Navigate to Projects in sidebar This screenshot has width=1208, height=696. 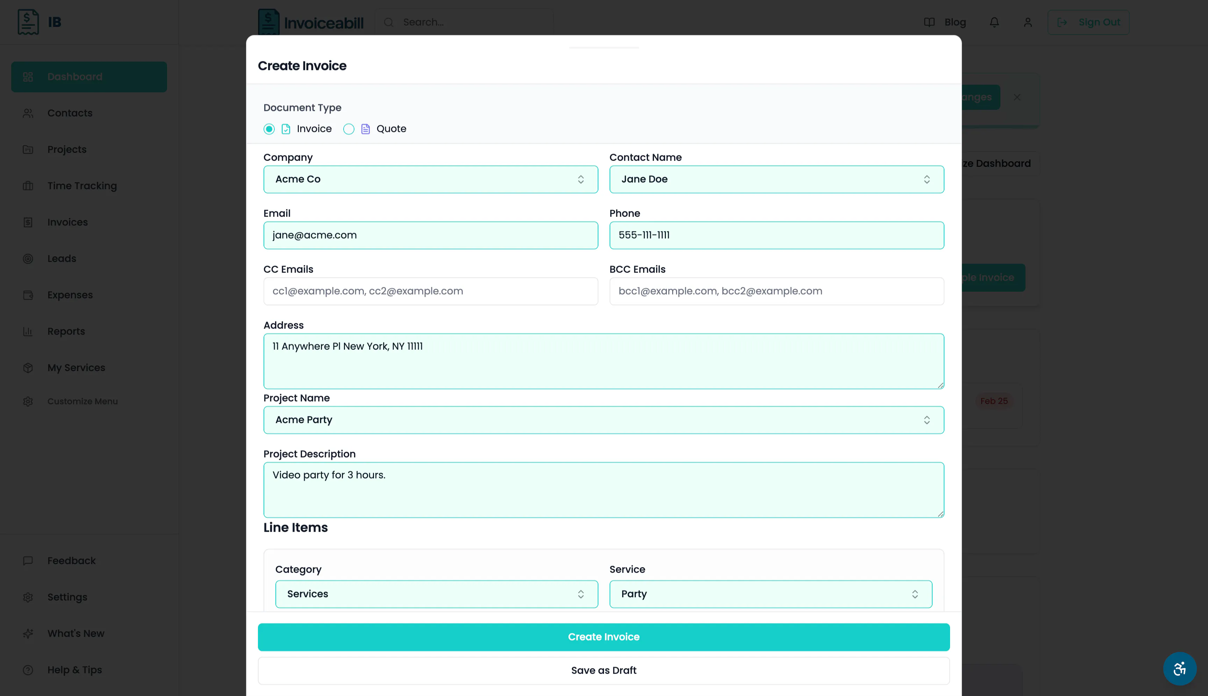coord(89,150)
